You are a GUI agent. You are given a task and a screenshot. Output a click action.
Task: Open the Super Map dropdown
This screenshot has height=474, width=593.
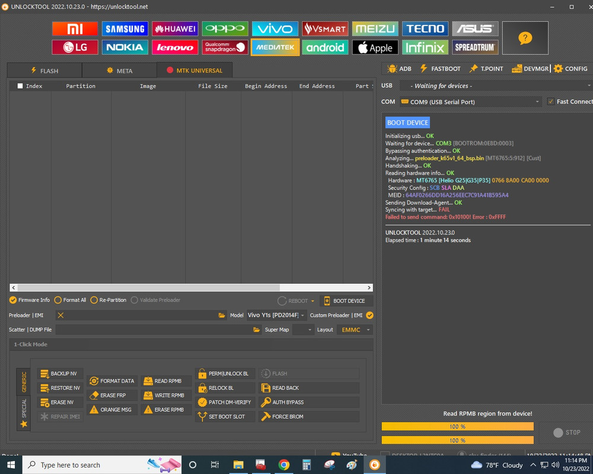click(x=303, y=329)
